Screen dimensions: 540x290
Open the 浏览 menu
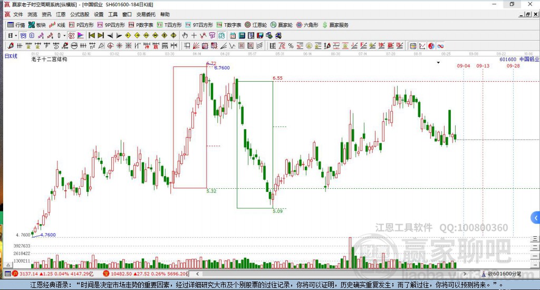tap(32, 14)
